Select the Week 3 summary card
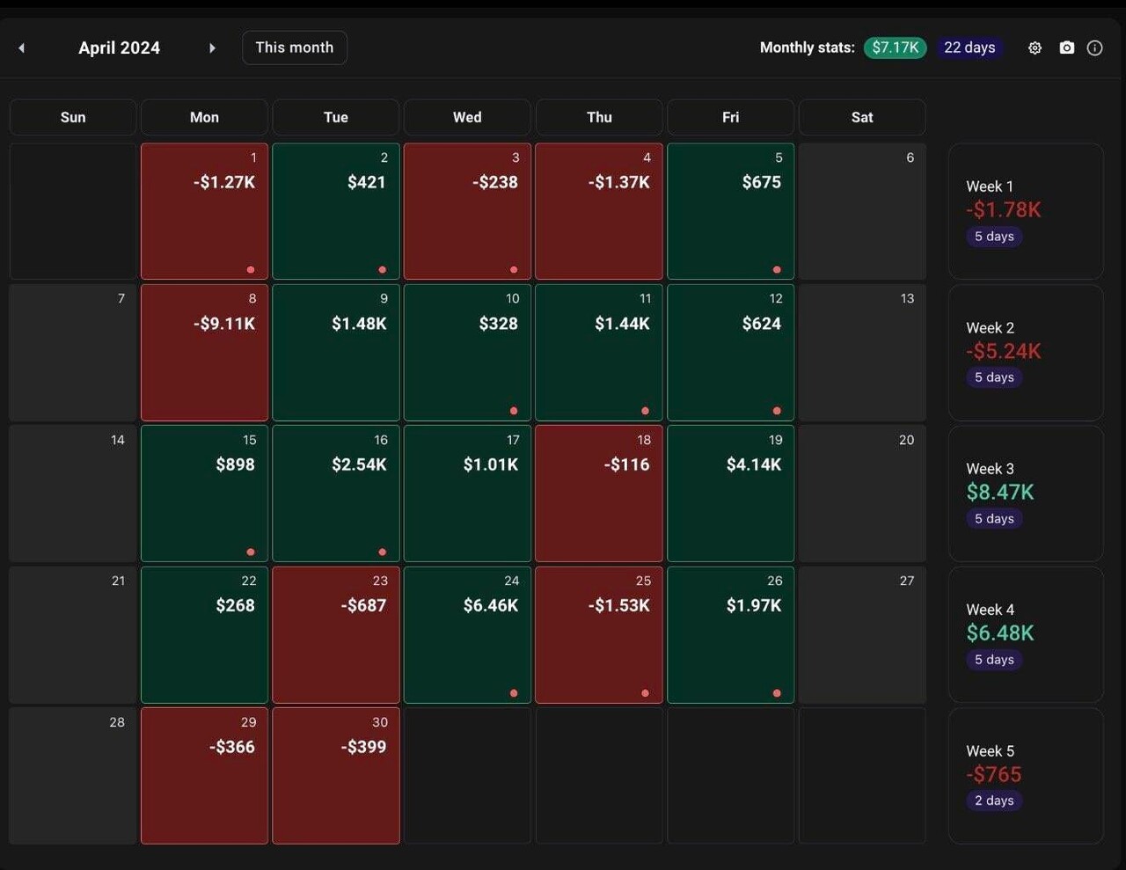Image resolution: width=1126 pixels, height=870 pixels. click(x=1026, y=493)
